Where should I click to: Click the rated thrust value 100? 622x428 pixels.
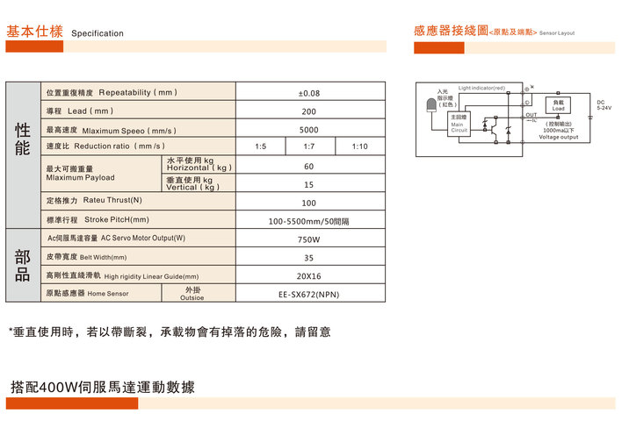308,203
